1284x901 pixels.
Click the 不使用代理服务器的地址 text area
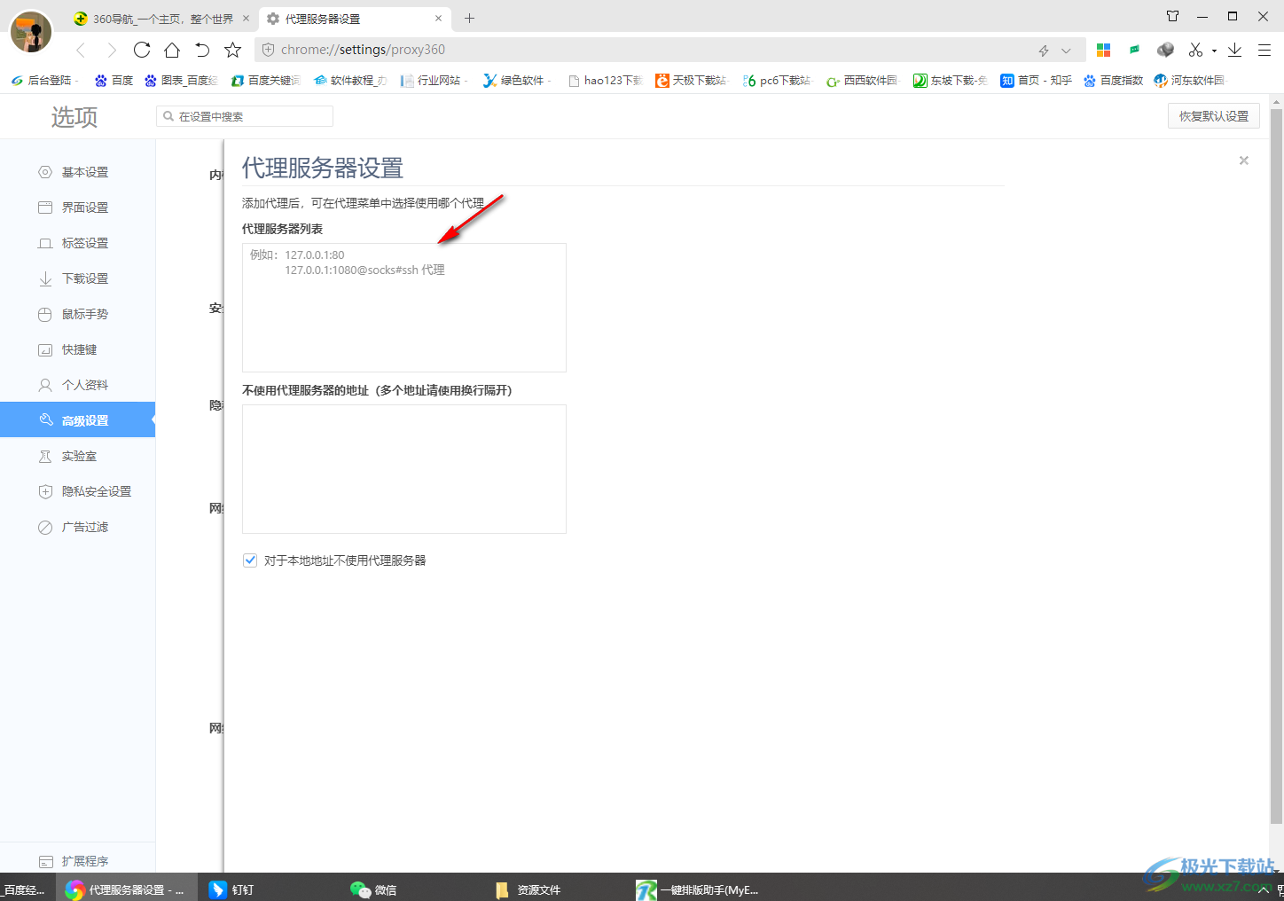click(404, 469)
